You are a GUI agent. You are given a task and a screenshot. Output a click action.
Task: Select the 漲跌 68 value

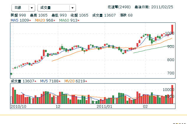click(126, 15)
